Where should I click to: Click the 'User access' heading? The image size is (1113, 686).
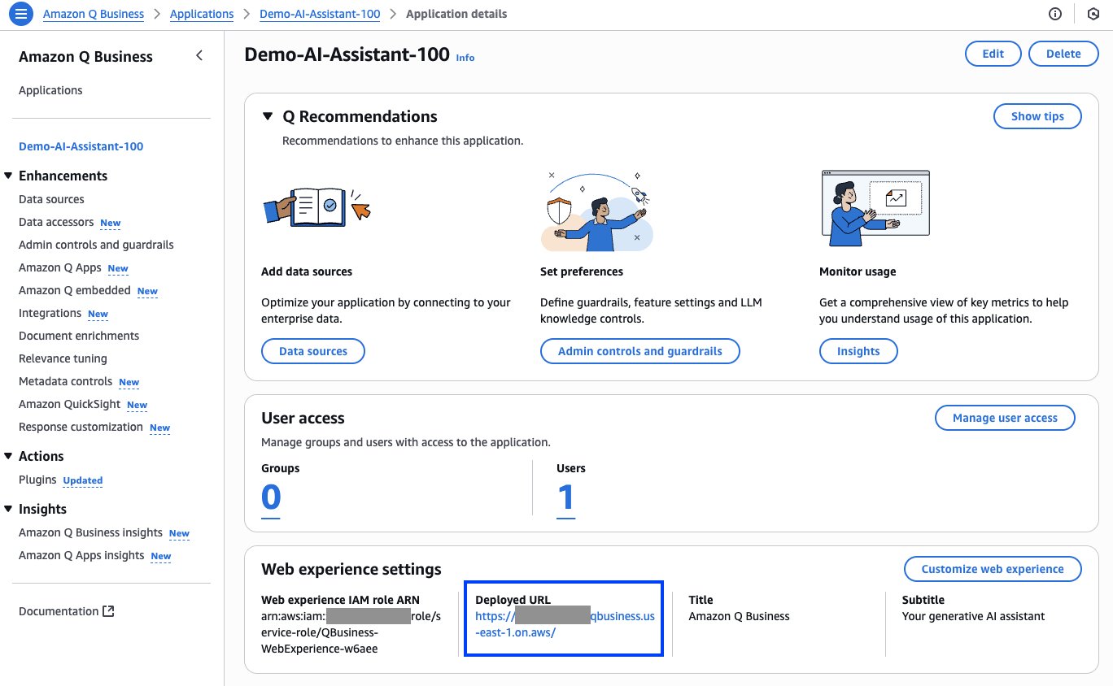point(303,418)
